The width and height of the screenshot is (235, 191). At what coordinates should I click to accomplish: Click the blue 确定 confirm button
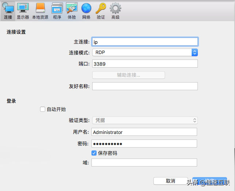pos(209,181)
